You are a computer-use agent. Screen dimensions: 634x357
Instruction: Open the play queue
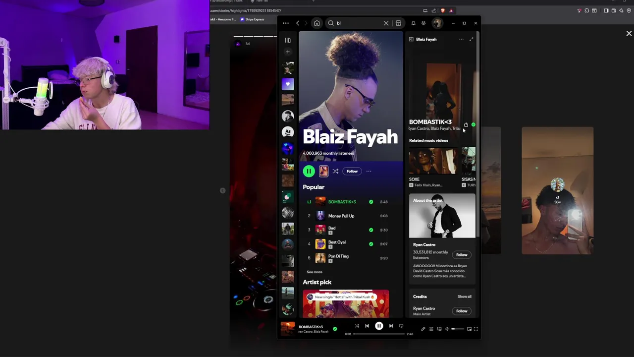[x=431, y=329]
